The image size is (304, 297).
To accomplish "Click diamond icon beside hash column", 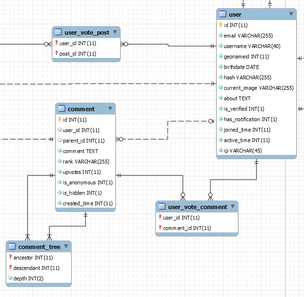I will pos(220,77).
